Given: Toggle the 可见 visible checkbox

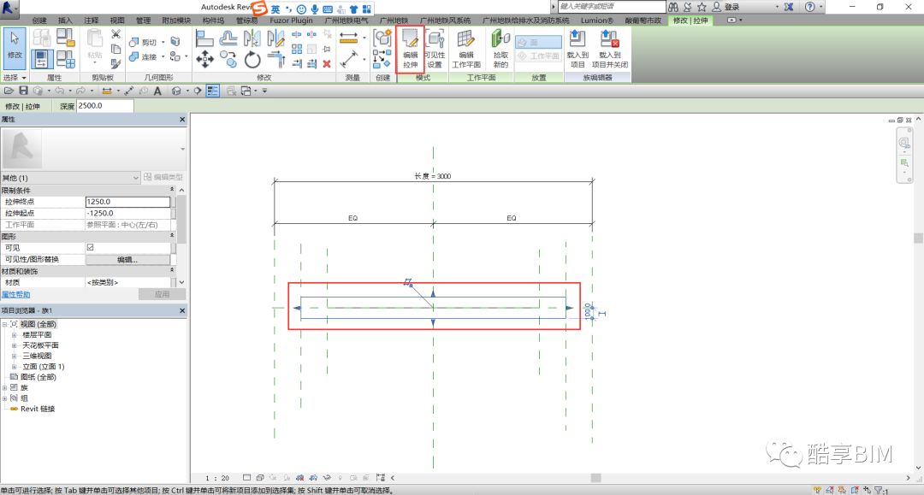Looking at the screenshot, I should click(90, 247).
